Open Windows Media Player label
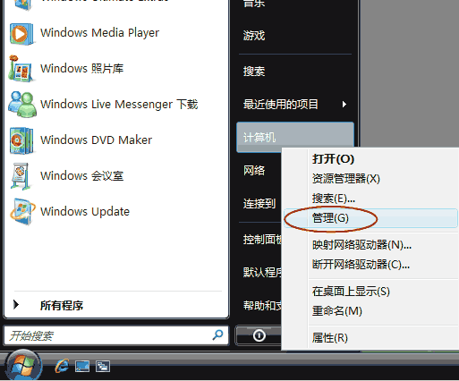The height and width of the screenshot is (381, 459). [x=99, y=33]
